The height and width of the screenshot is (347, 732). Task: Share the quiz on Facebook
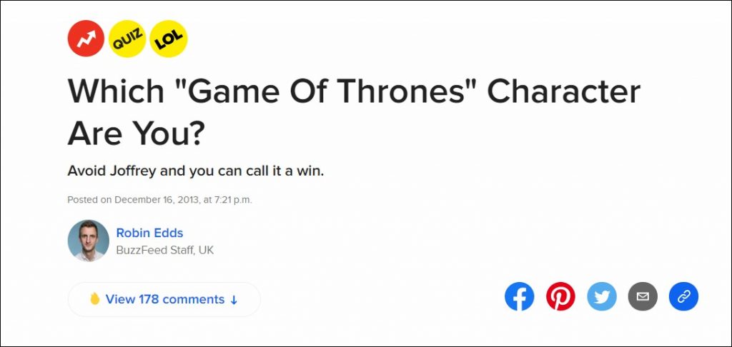pyautogui.click(x=520, y=296)
